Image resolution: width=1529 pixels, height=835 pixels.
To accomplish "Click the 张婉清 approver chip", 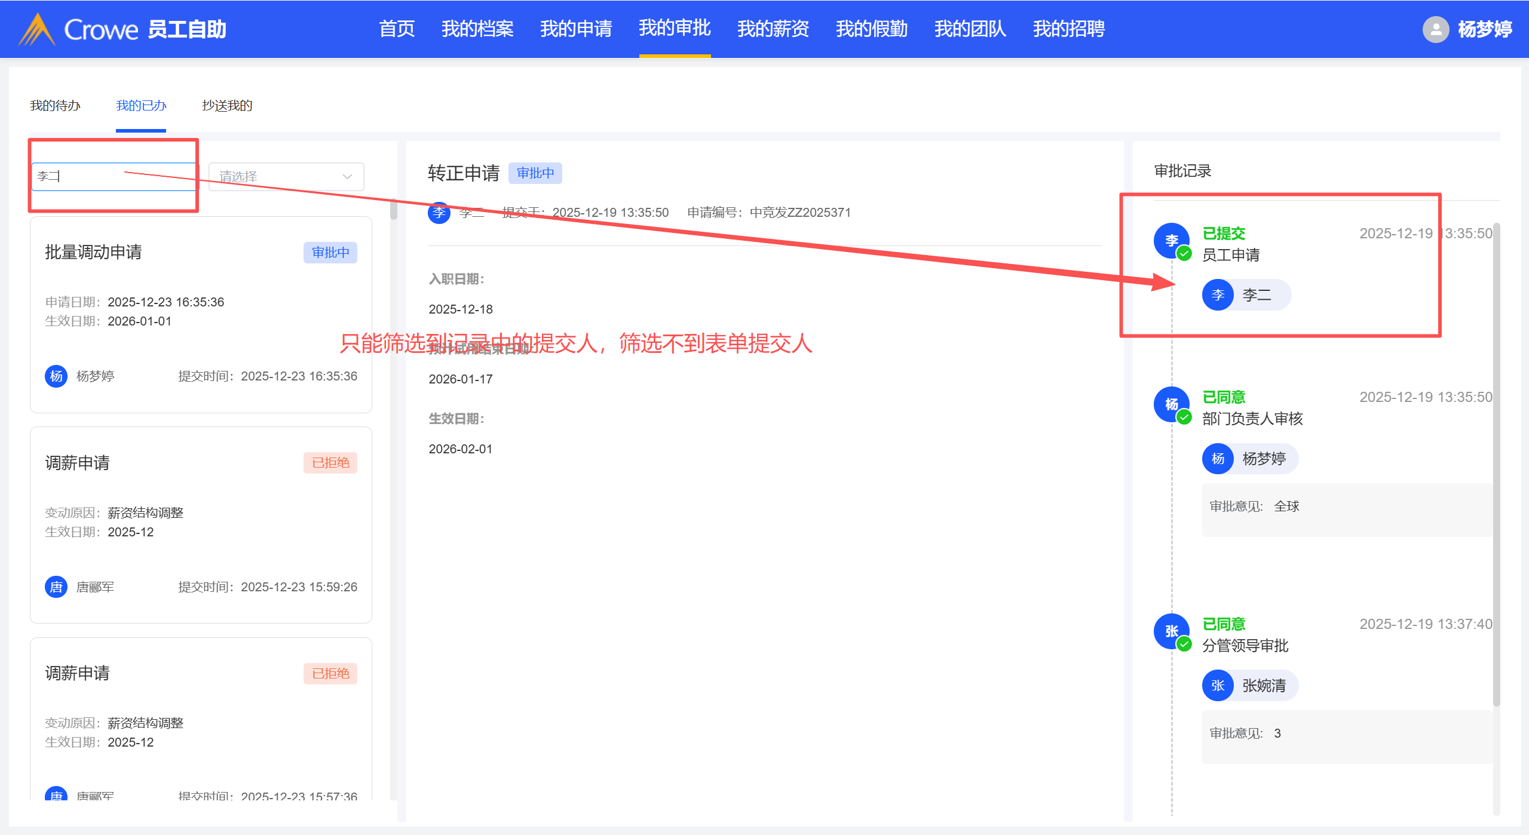I will click(1250, 686).
